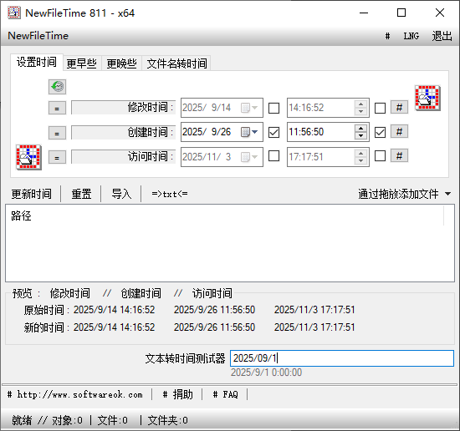Enable the 修改时间 time checkbox
The image size is (460, 431).
(380, 108)
